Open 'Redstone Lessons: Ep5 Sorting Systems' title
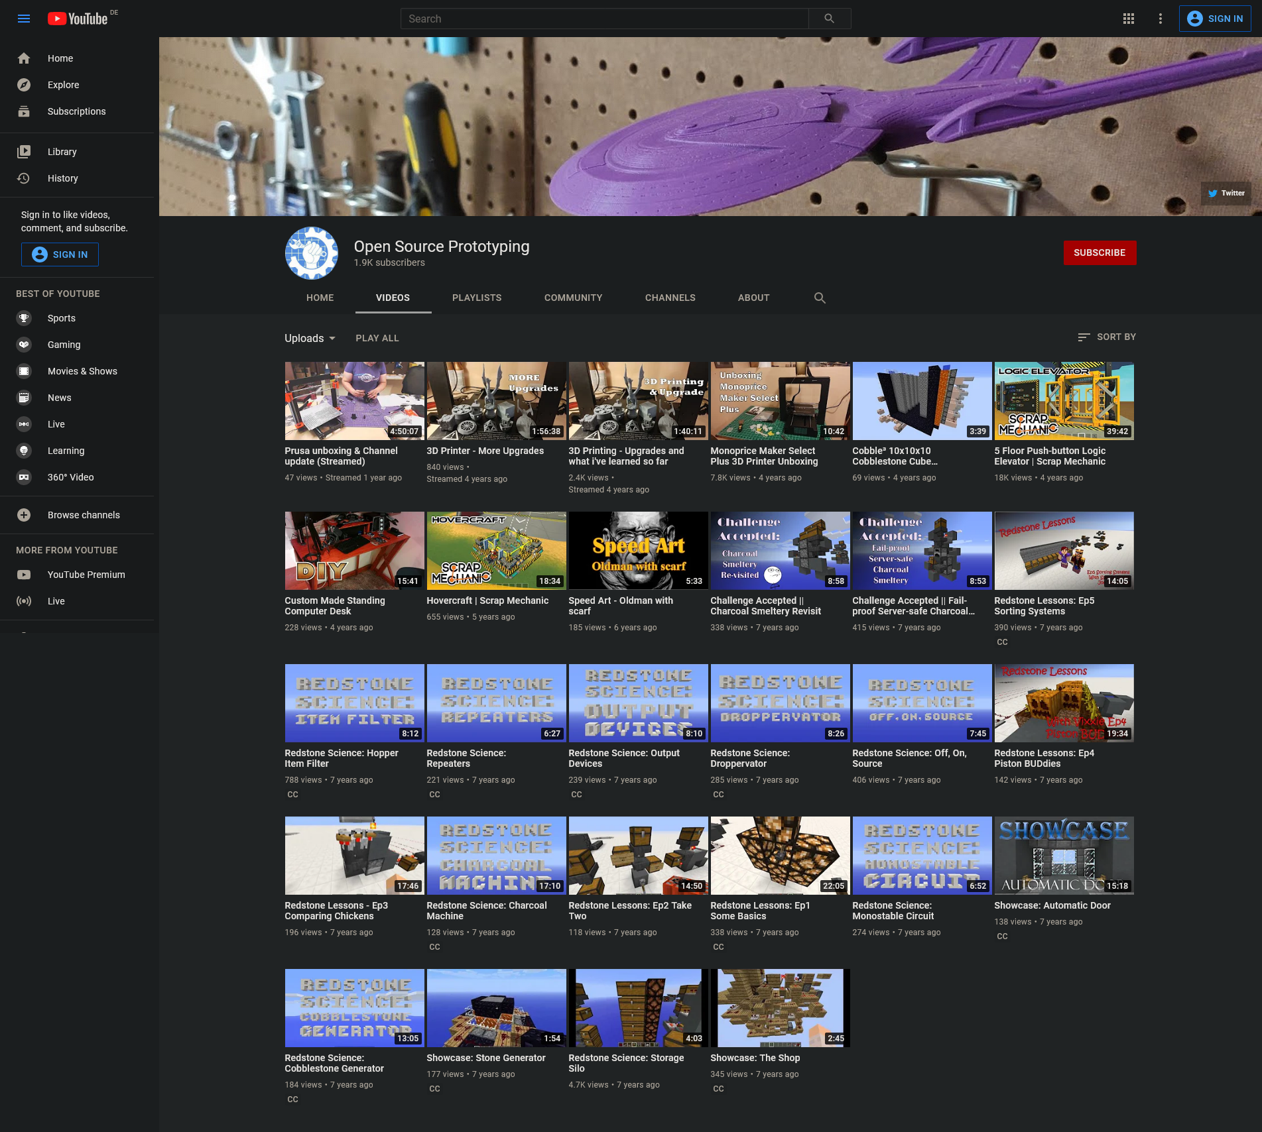Screen dimensions: 1262x1132 tap(1044, 606)
